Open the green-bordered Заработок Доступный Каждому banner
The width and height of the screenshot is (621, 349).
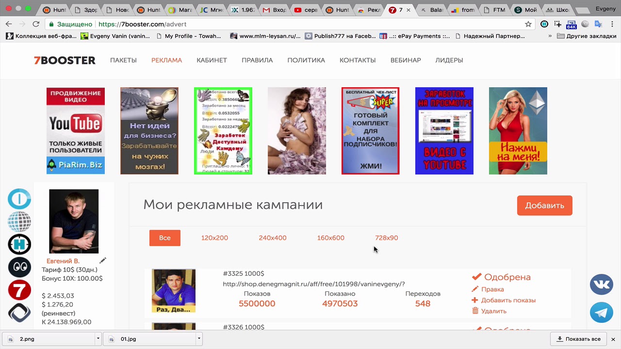tap(223, 131)
